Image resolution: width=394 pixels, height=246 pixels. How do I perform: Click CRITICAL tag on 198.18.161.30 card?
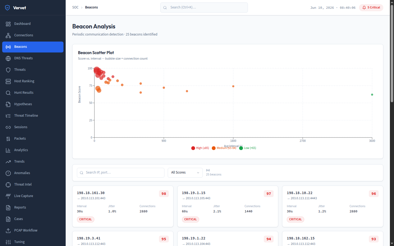86,219
